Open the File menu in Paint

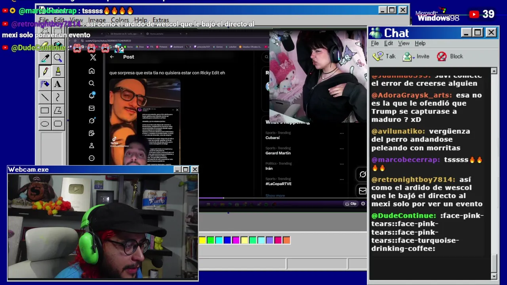(44, 20)
